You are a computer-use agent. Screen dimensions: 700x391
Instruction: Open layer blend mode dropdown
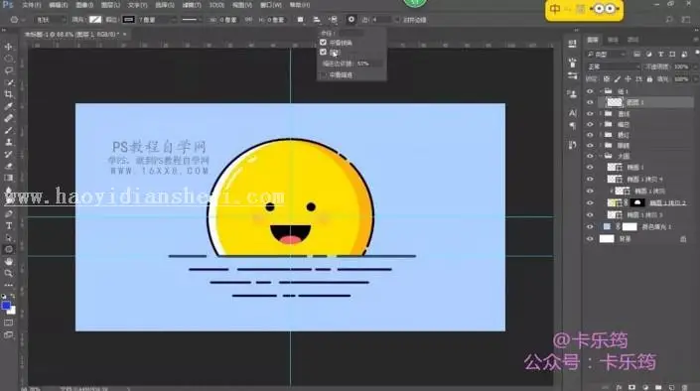614,66
